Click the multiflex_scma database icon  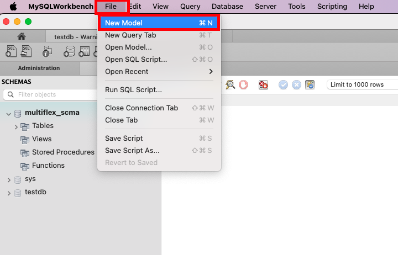click(18, 114)
